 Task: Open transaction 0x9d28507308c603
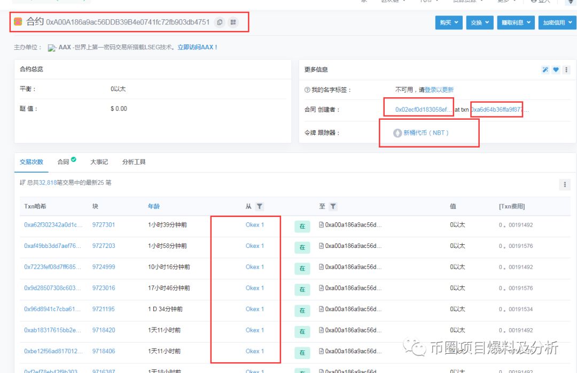point(52,287)
